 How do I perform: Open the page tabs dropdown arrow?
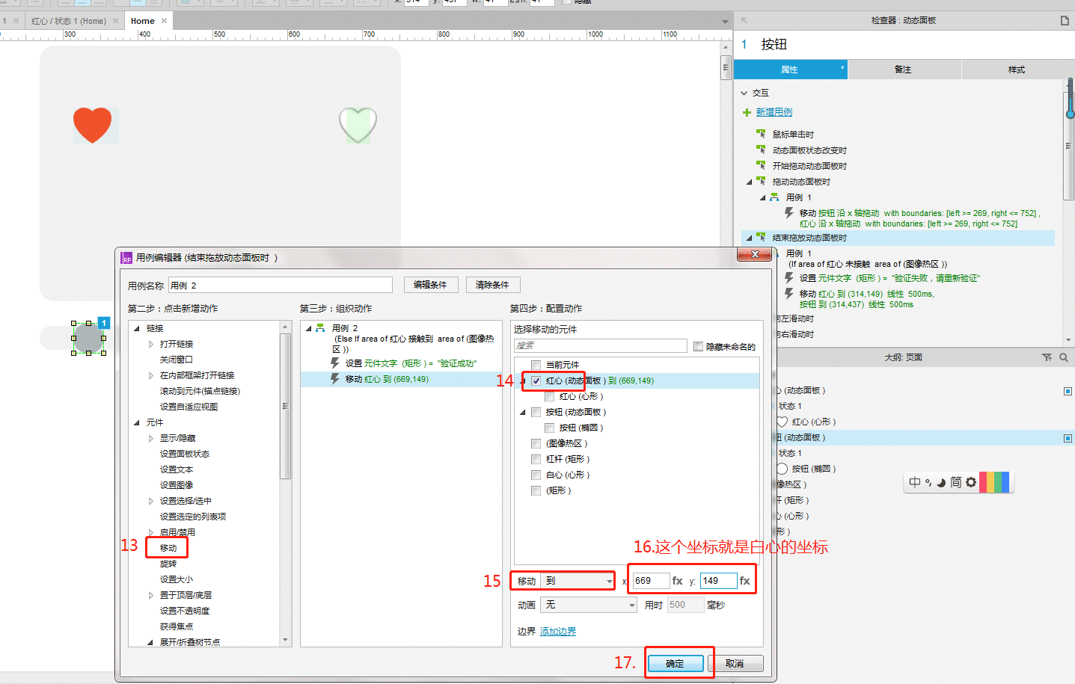[725, 22]
